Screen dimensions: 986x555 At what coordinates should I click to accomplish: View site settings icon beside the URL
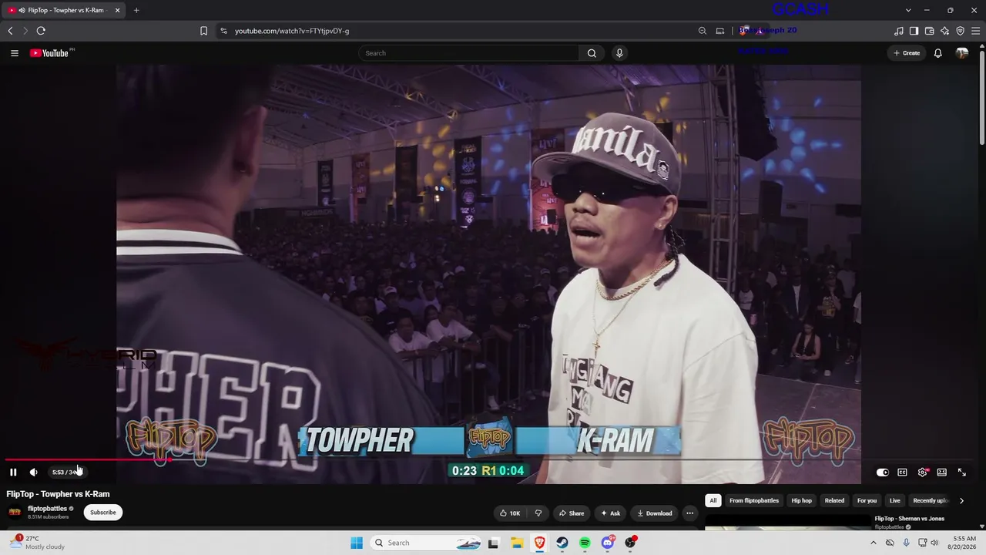point(223,31)
